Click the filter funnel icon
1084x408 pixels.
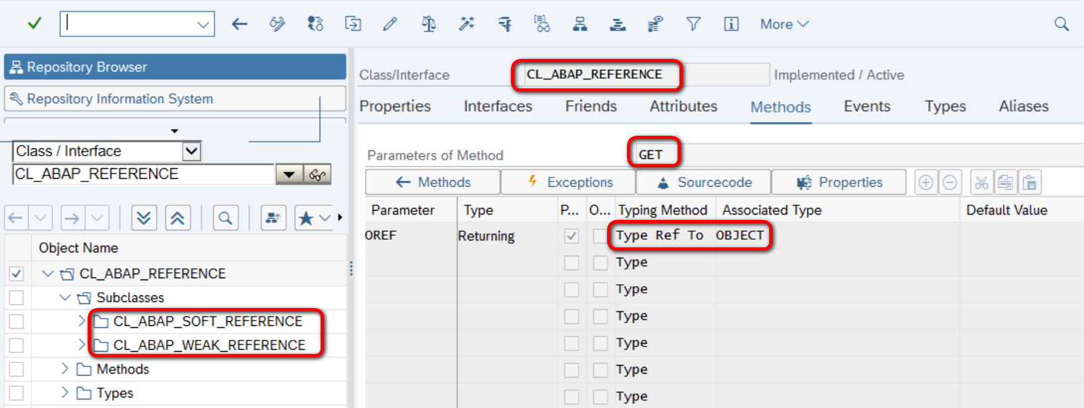coord(693,25)
